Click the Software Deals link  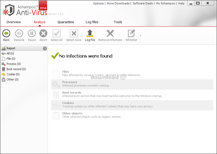coord(143,3)
